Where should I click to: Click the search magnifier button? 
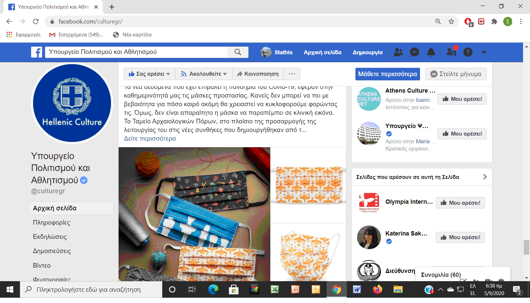238,52
